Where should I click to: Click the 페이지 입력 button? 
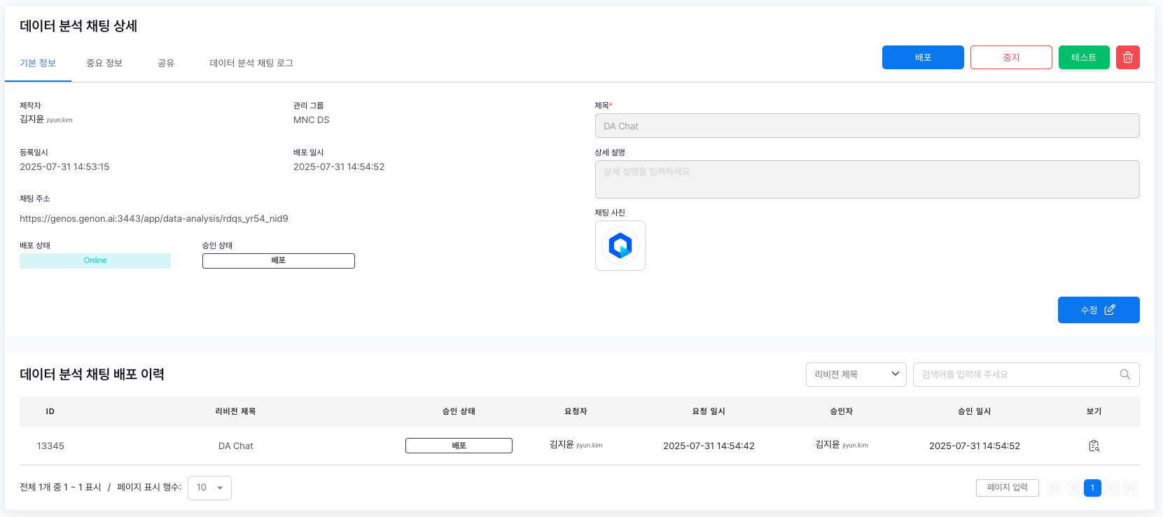[x=1007, y=488]
